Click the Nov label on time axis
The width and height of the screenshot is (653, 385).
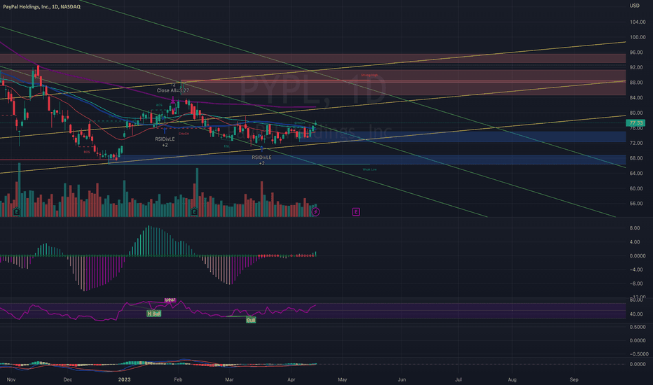pos(11,379)
